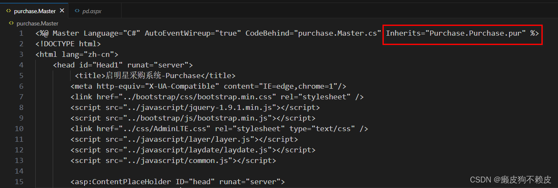
Task: Click the asp:ContentPlaceHolder ID="head" line
Action: (x=178, y=182)
